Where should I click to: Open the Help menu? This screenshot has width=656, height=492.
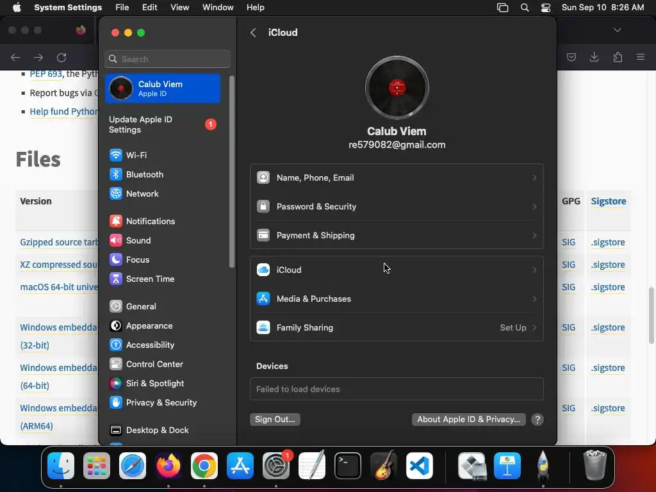pos(255,8)
